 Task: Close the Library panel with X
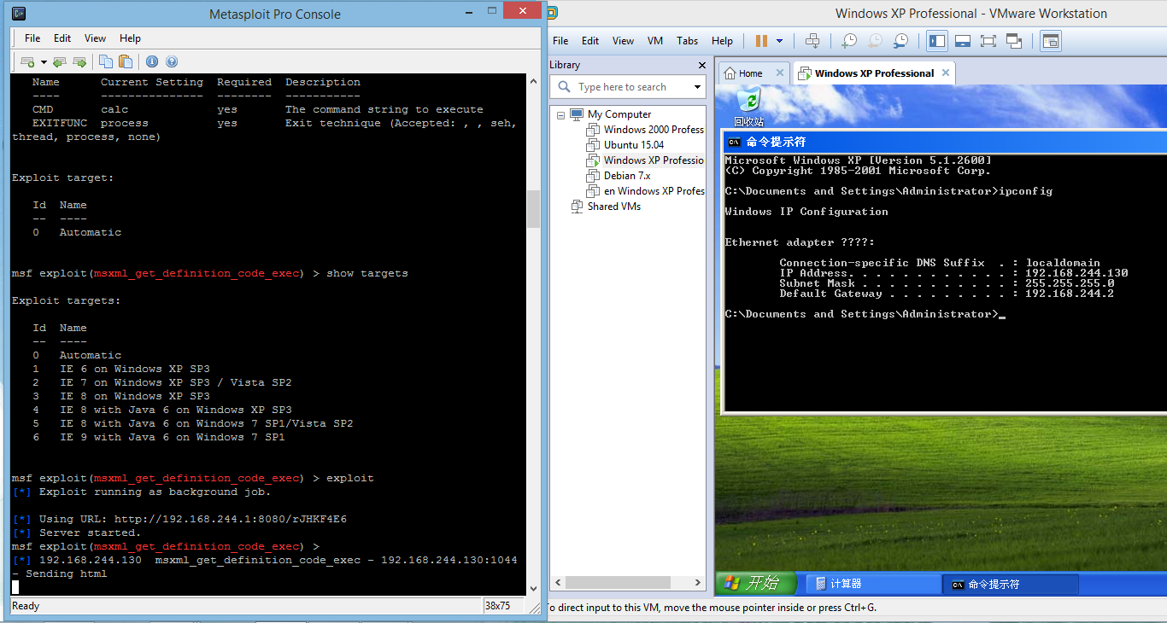702,65
